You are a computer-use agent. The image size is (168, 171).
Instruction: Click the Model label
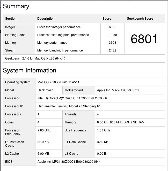point(10,90)
